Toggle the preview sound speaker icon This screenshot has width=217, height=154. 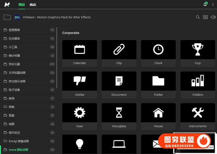tap(213, 17)
